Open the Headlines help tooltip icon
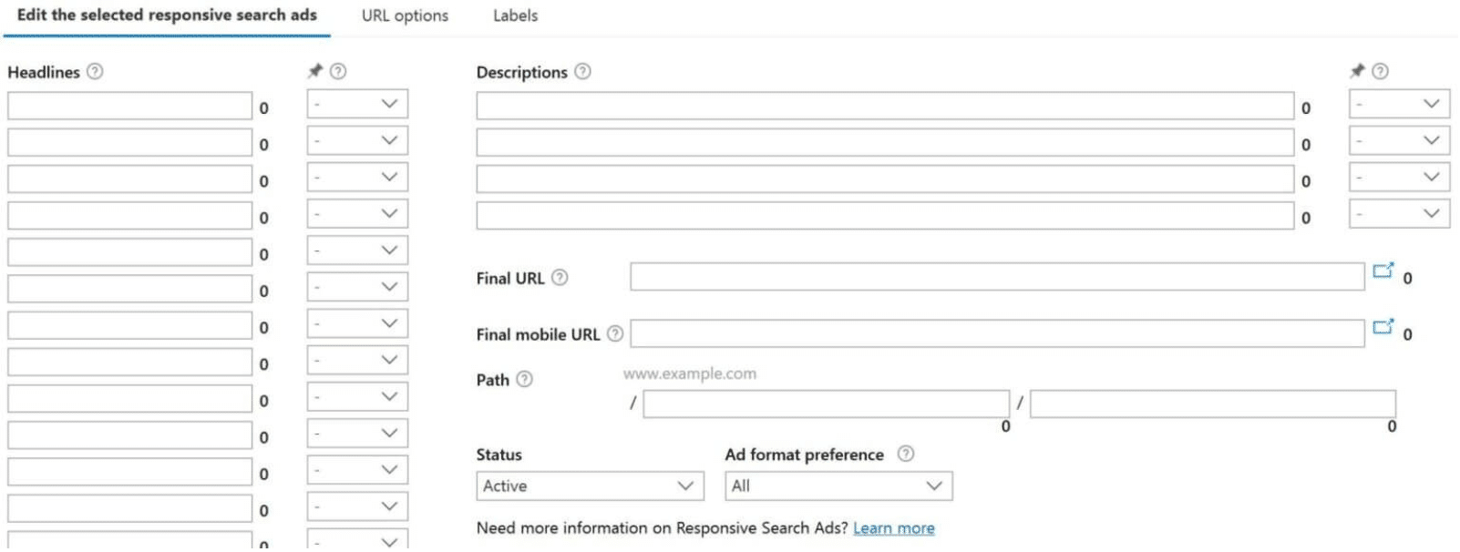 [x=96, y=72]
